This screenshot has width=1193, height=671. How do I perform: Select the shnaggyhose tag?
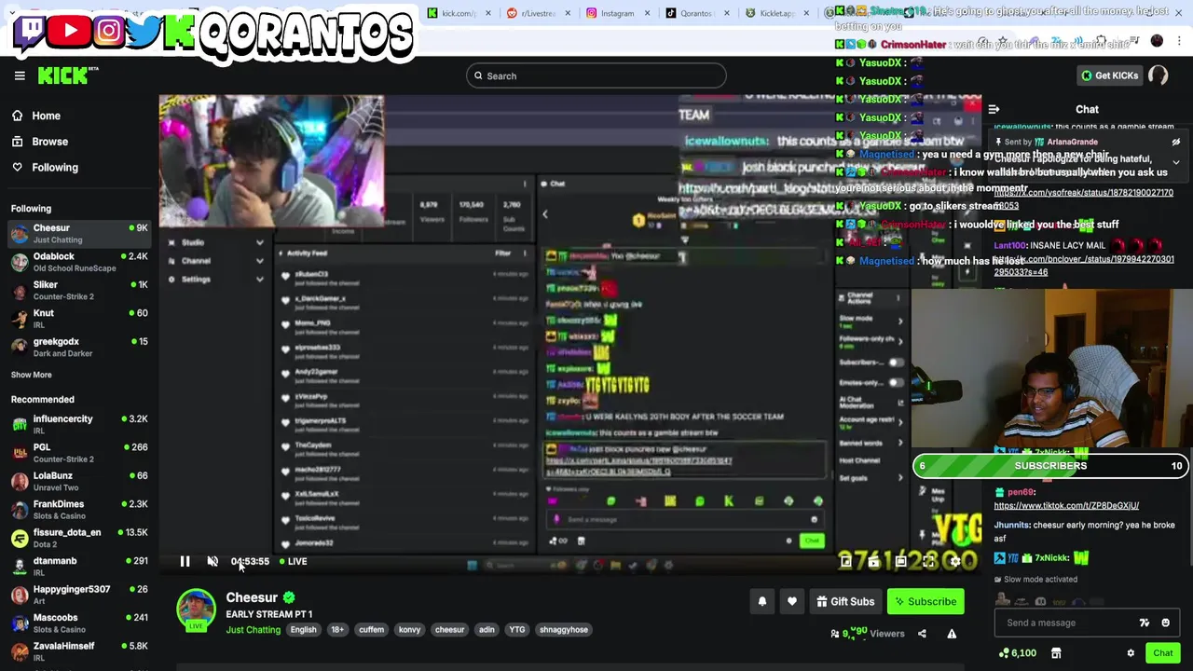coord(563,630)
